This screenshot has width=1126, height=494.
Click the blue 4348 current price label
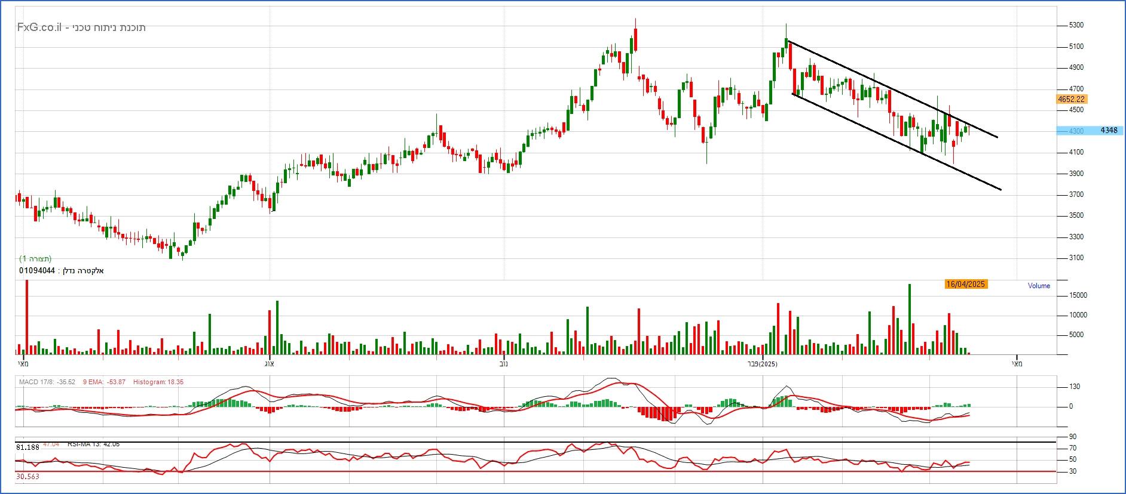1108,131
